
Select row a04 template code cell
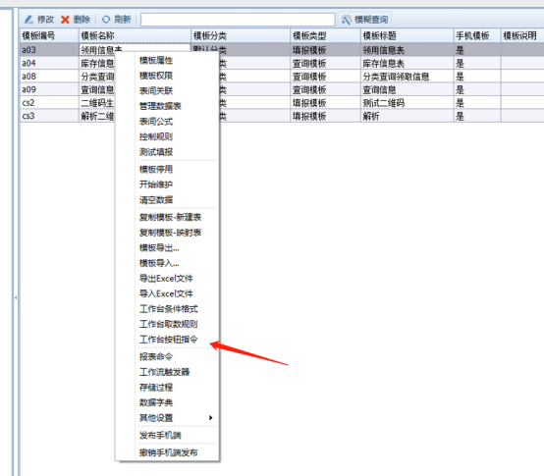click(x=49, y=63)
